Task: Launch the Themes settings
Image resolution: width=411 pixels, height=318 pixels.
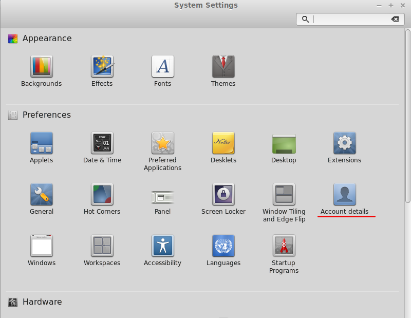Action: click(223, 67)
